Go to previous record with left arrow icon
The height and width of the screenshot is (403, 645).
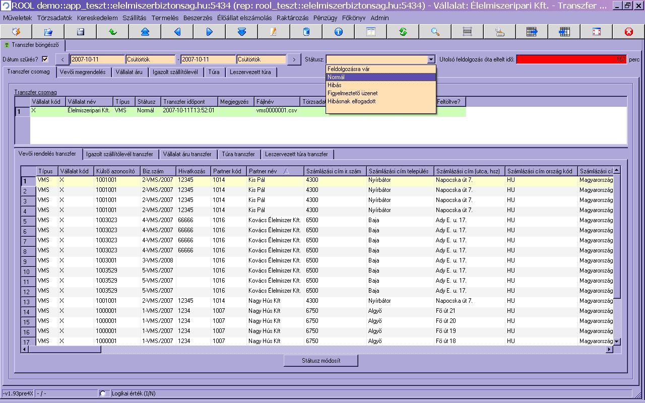pos(177,32)
